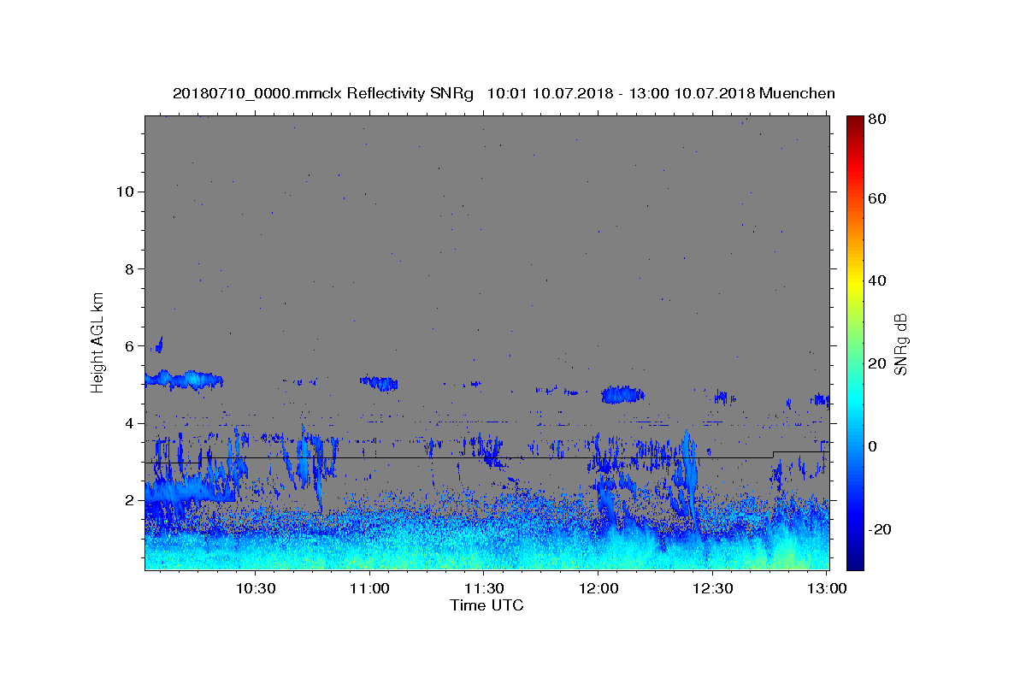Click the height tick label 2
Viewport: 1026px width, 684px height.
point(129,500)
